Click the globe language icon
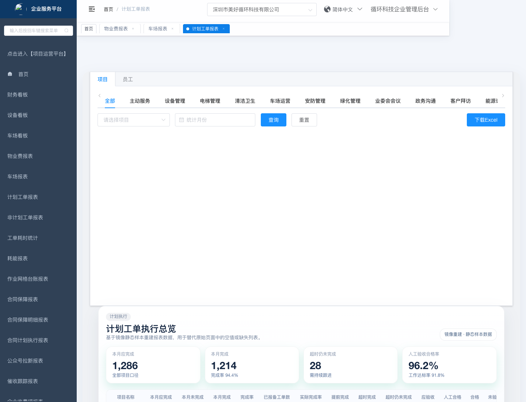Screen dimensions: 526x402 (327, 9)
